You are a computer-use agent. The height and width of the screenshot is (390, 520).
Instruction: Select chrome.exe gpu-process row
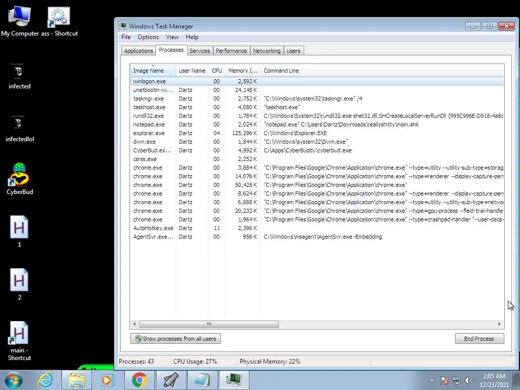[317, 211]
